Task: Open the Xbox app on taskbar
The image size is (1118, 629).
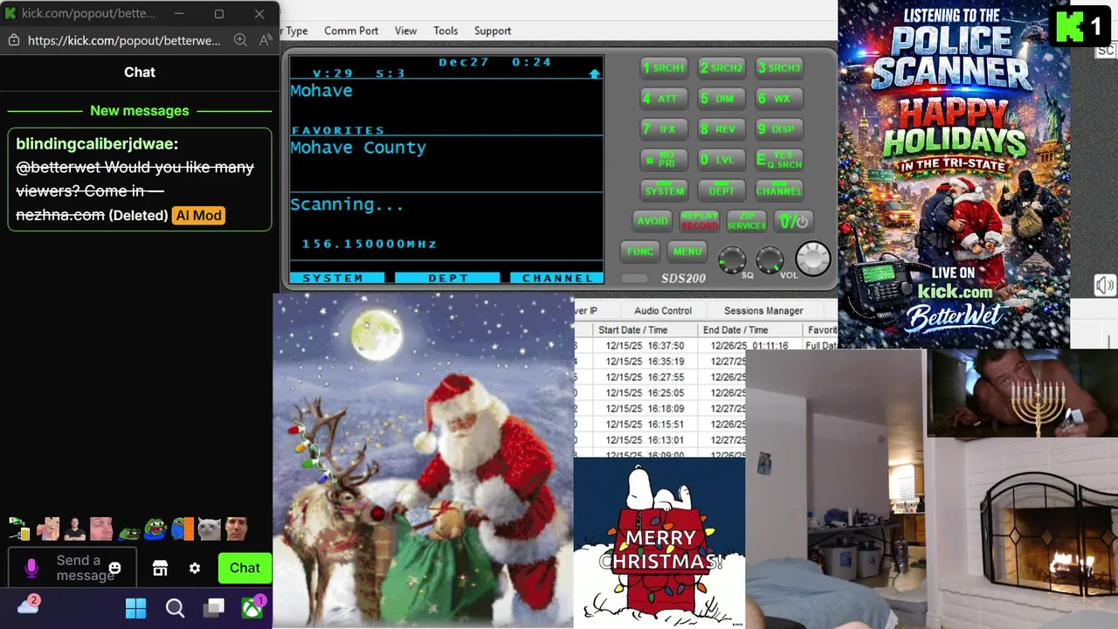Action: 252,608
